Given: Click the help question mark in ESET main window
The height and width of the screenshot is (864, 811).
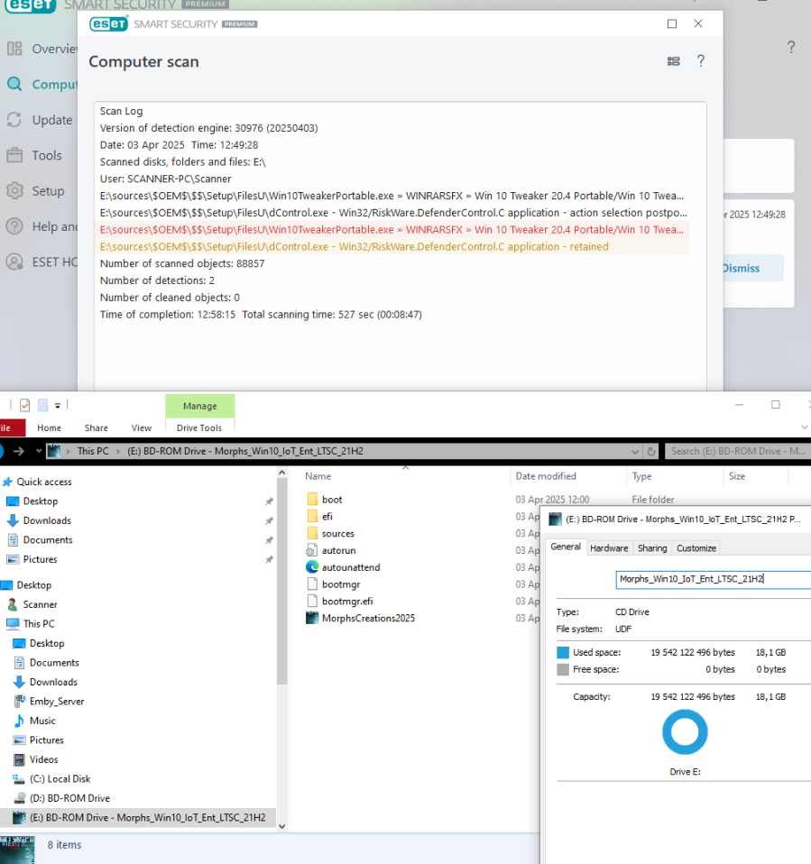Looking at the screenshot, I should 790,48.
